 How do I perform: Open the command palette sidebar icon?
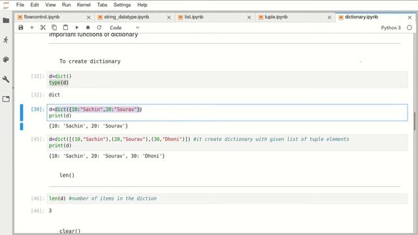coord(6,59)
